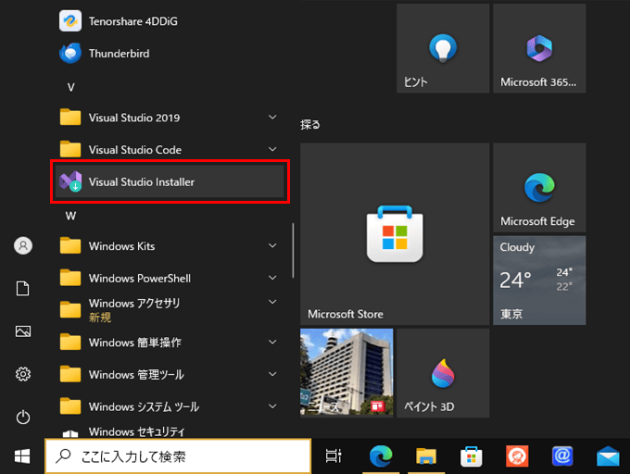Image resolution: width=630 pixels, height=474 pixels.
Task: Open the Hints lightbulb tile
Action: click(x=442, y=48)
